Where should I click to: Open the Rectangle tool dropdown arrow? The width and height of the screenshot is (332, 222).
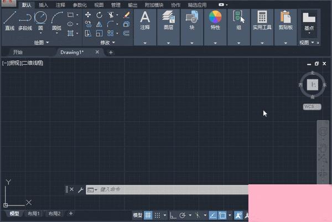tap(77, 15)
